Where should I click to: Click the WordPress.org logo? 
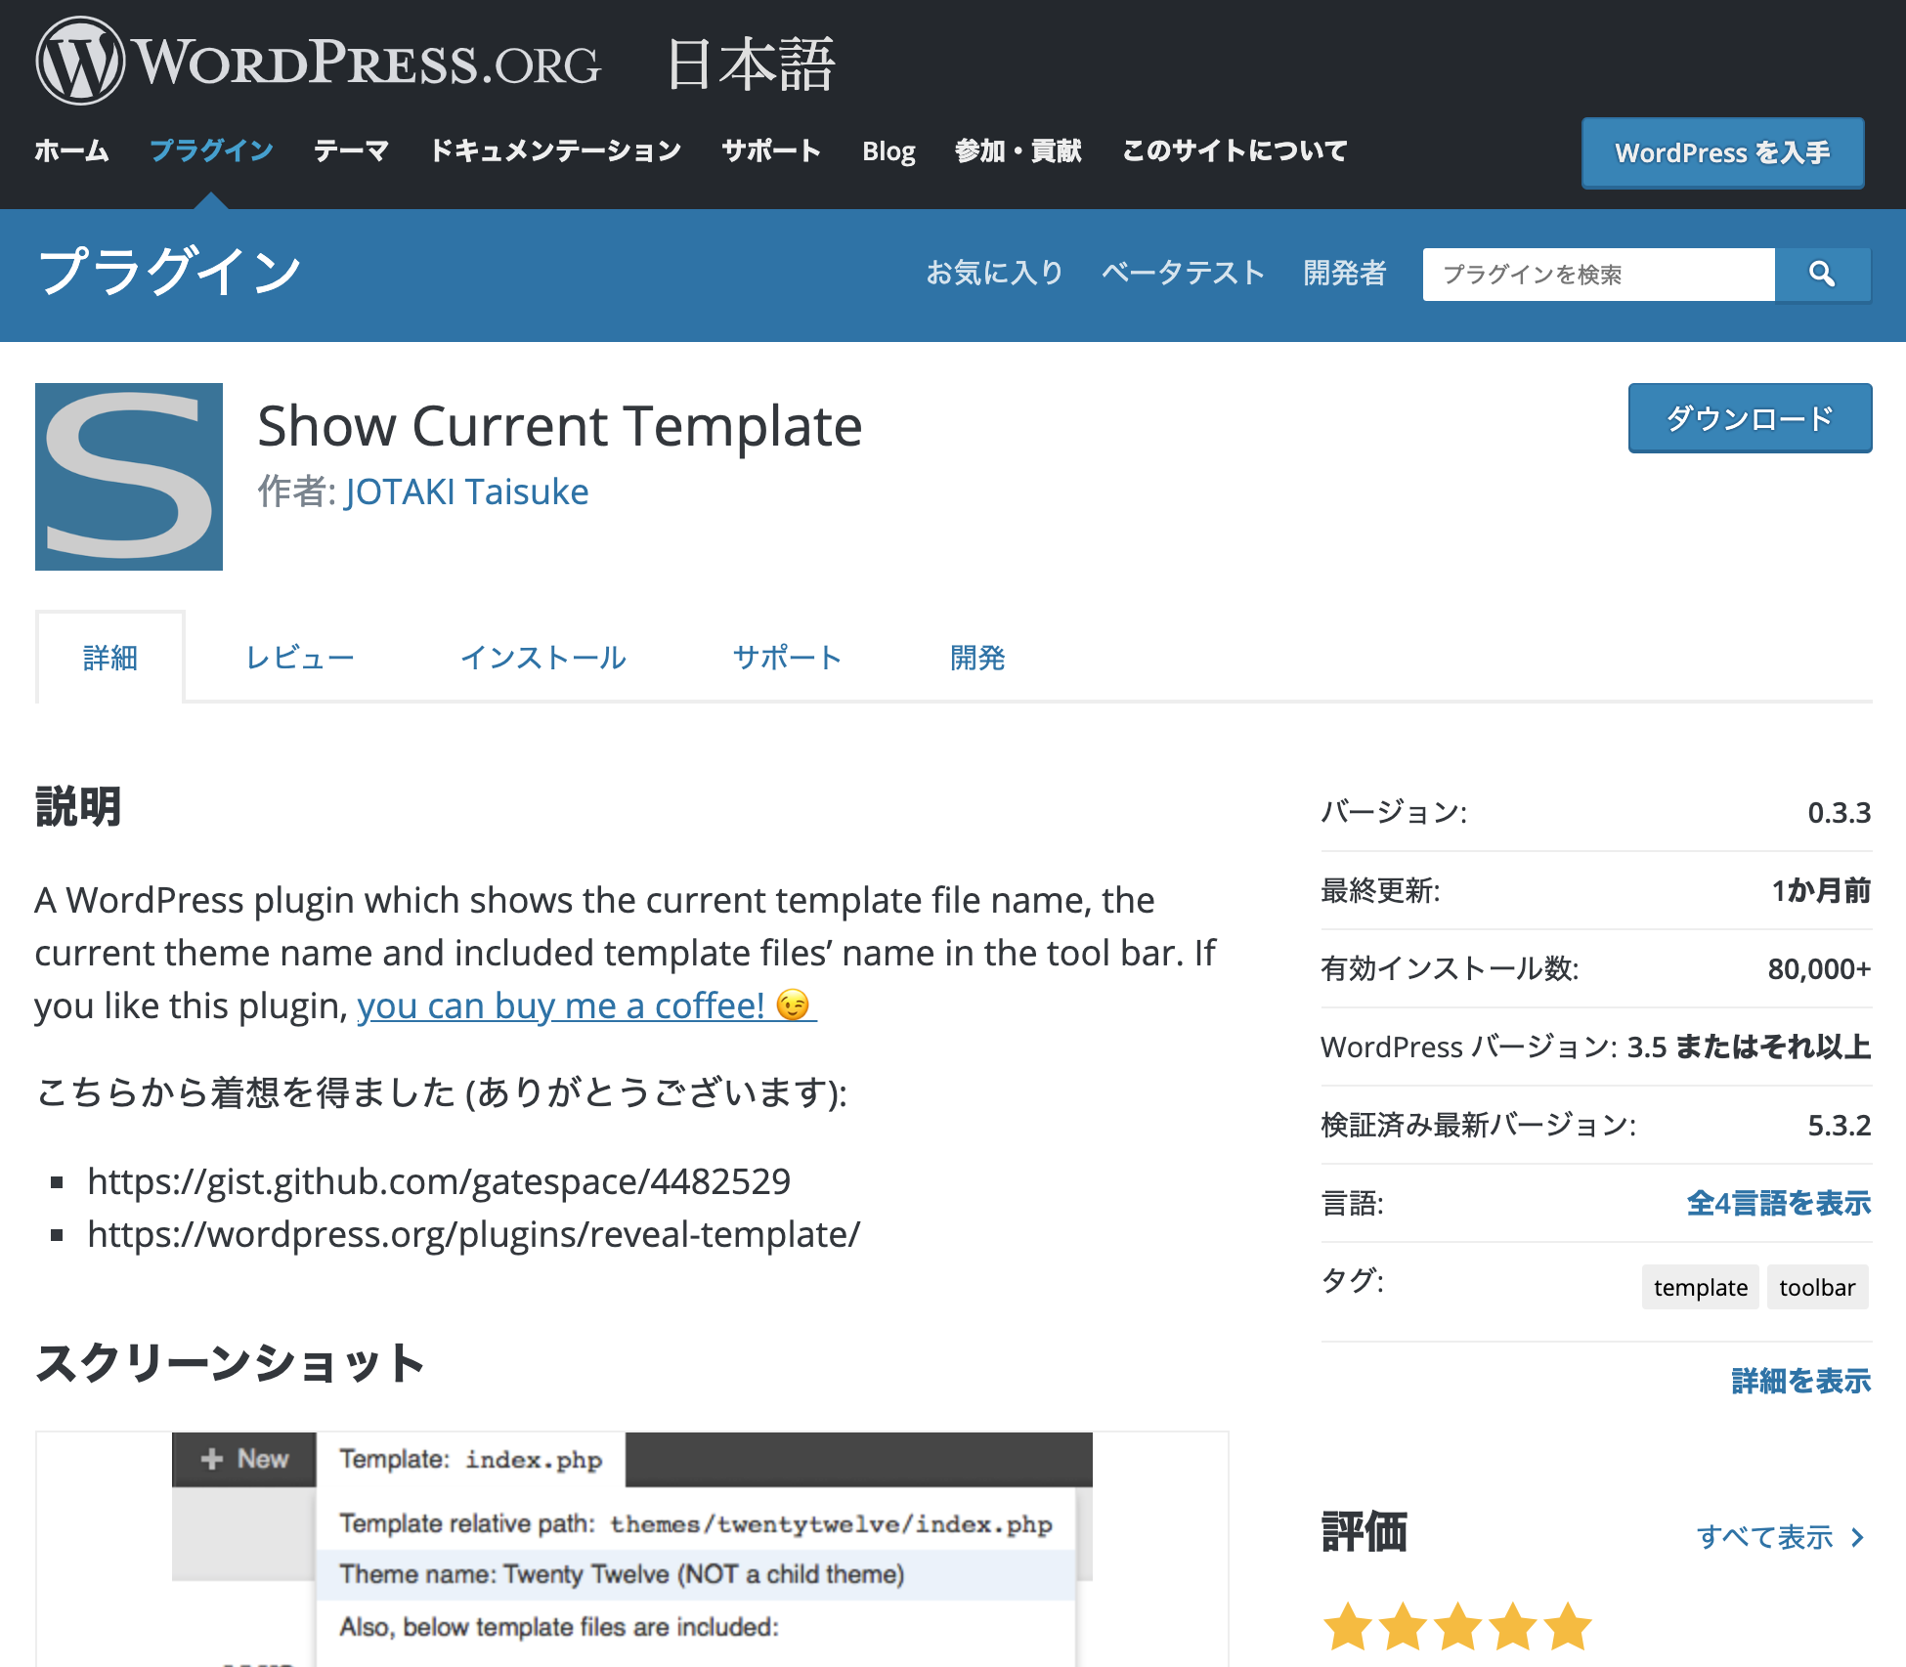319,61
